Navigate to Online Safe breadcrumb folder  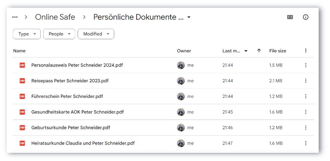click(x=55, y=17)
